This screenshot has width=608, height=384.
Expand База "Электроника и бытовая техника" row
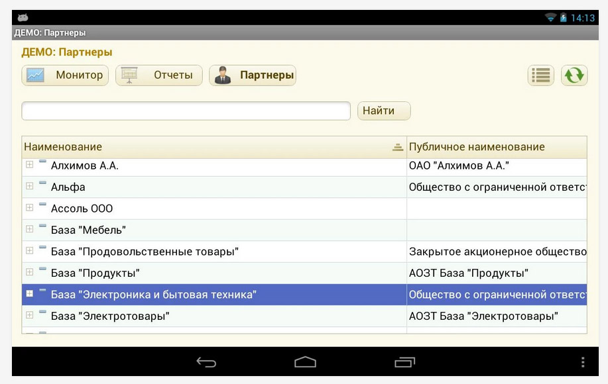point(29,293)
